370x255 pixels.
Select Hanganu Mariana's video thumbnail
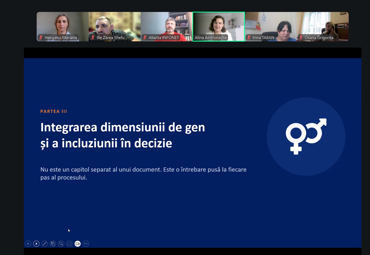(x=63, y=27)
